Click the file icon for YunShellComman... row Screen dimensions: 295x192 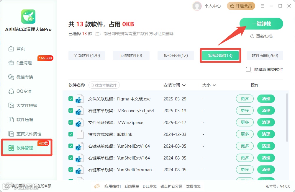tap(80, 170)
